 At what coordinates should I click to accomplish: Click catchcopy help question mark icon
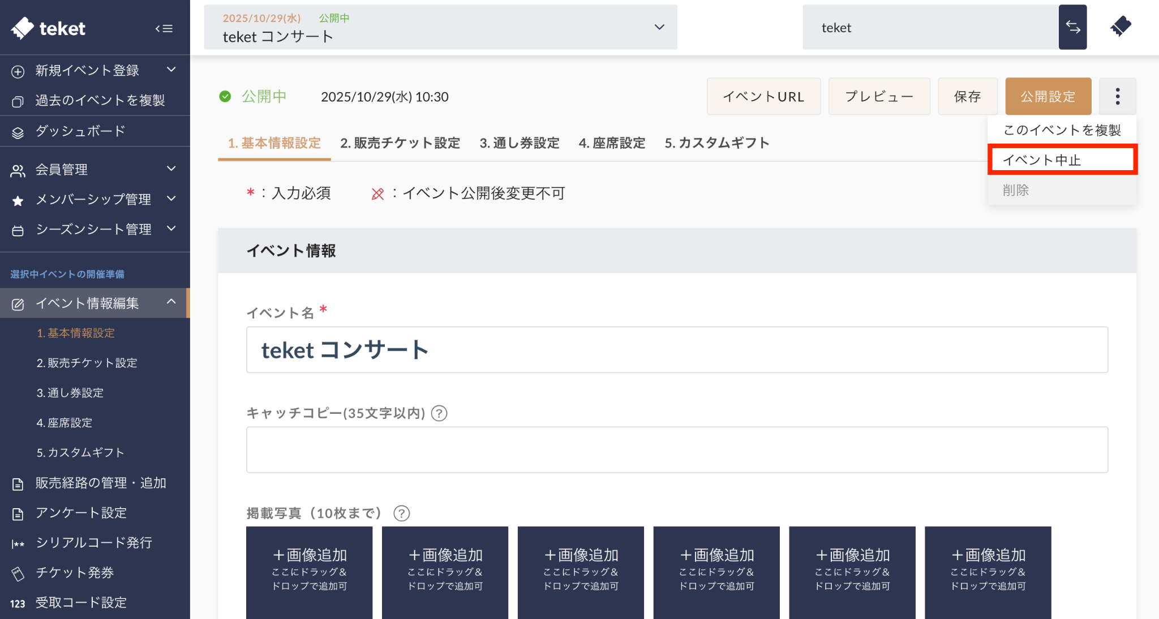(x=439, y=413)
